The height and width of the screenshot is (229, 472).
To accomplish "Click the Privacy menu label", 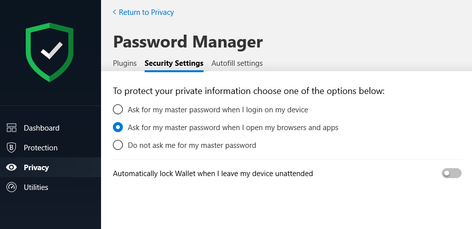I will [36, 168].
